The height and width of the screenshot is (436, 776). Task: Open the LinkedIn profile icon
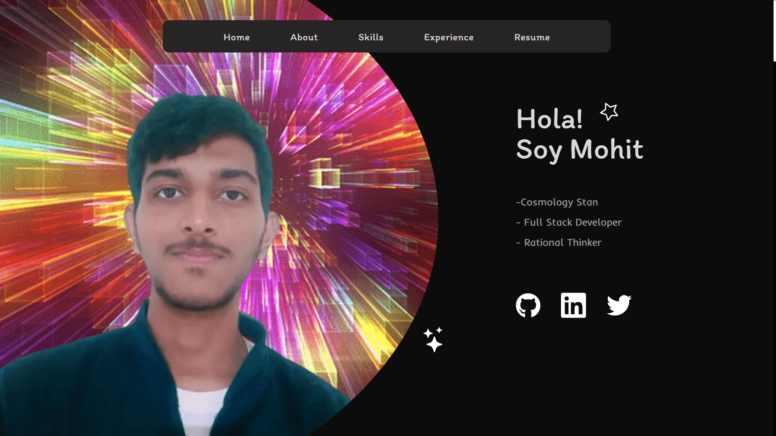point(573,305)
